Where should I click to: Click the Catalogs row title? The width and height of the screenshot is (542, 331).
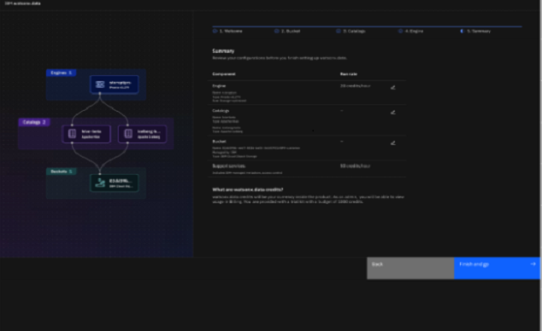point(221,111)
